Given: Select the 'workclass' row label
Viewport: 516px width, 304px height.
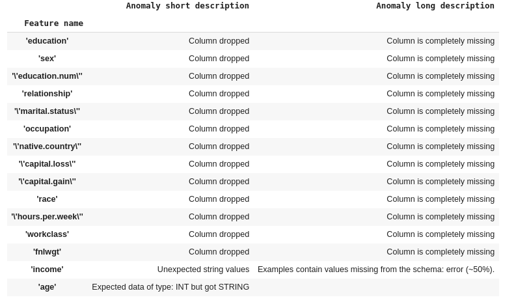Looking at the screenshot, I should (47, 234).
